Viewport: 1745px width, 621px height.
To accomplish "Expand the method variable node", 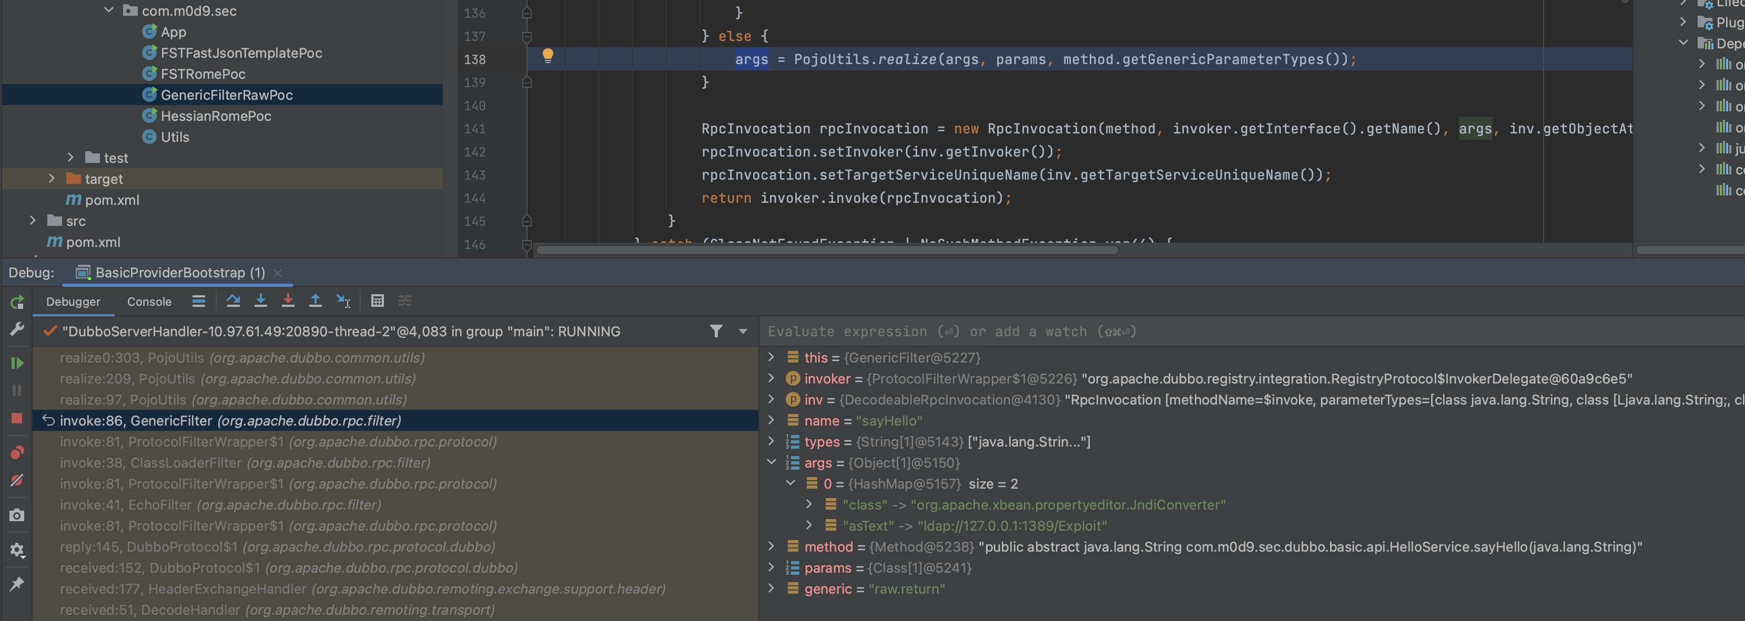I will point(771,546).
